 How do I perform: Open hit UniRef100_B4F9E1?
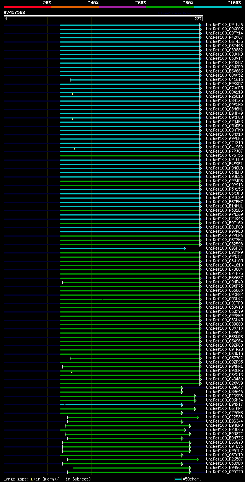[x=224, y=164]
